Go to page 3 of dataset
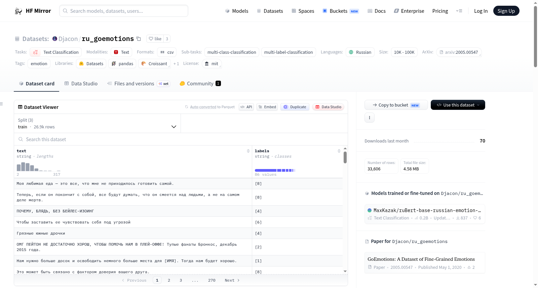Image resolution: width=538 pixels, height=288 pixels. (x=181, y=280)
